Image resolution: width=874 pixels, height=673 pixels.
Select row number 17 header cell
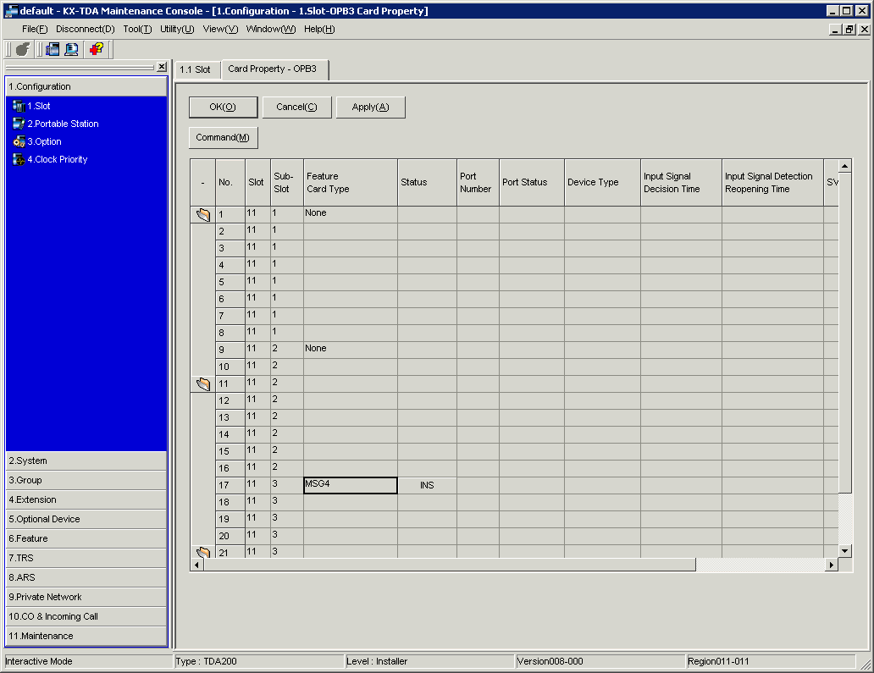click(230, 485)
